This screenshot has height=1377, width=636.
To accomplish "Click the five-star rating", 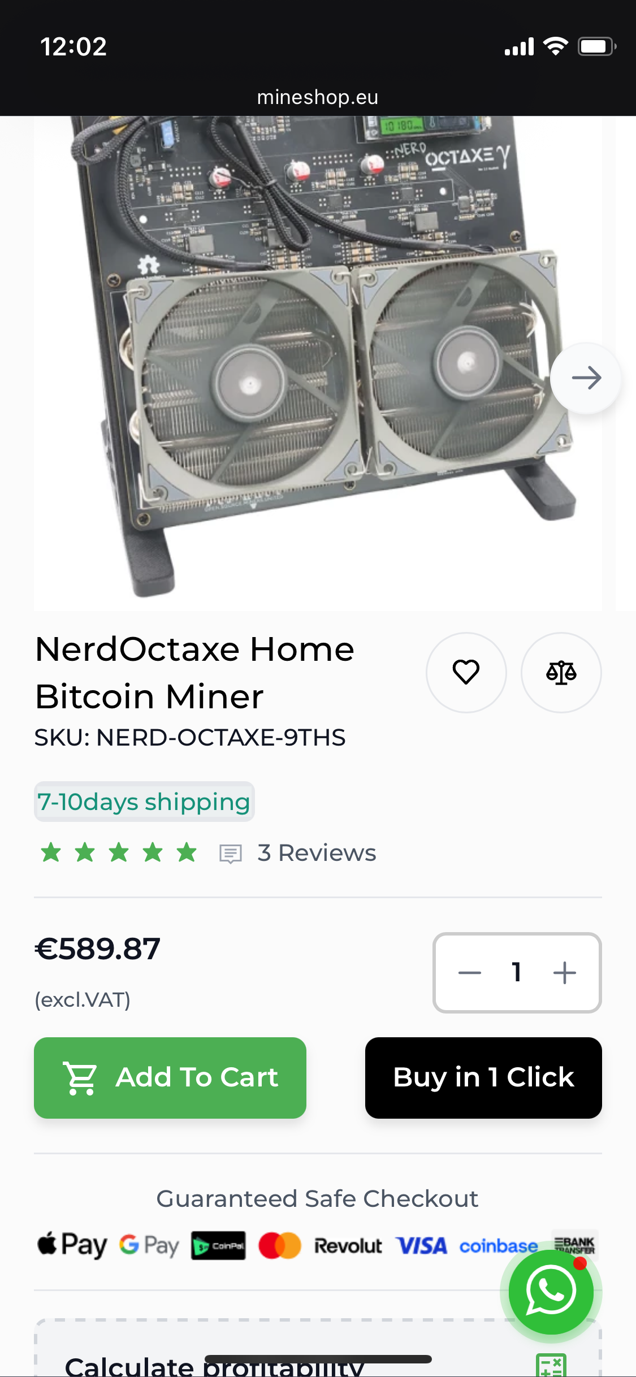I will click(x=119, y=853).
